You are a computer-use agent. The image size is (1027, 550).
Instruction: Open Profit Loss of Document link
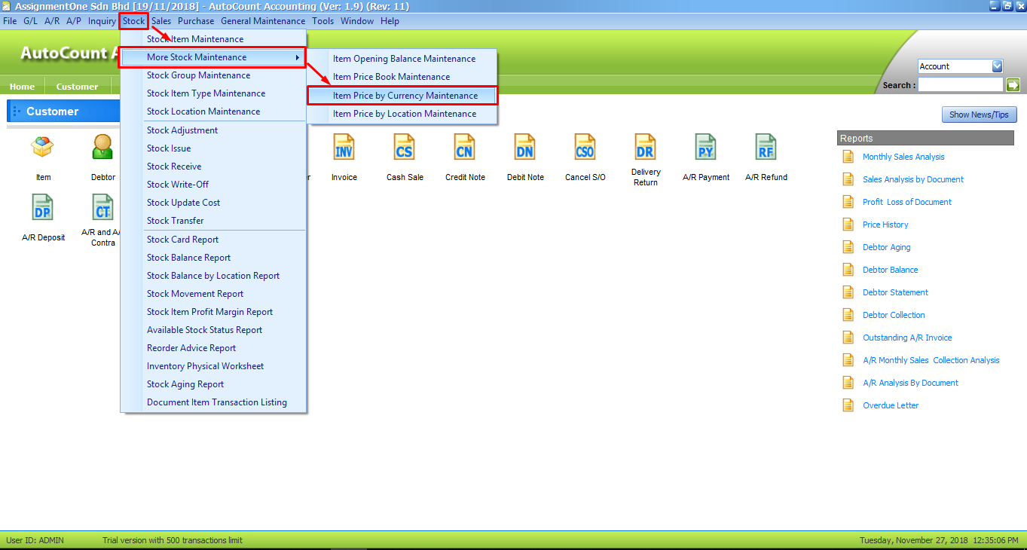907,202
